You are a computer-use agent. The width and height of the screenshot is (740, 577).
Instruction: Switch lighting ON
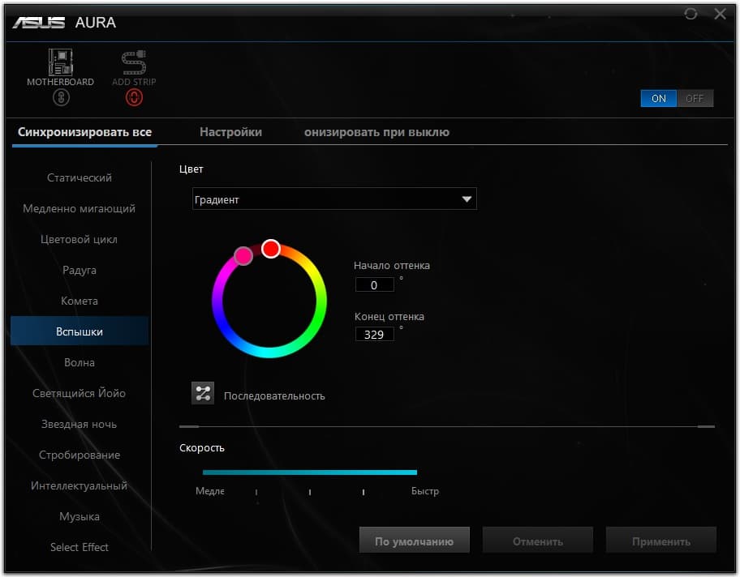pos(658,99)
